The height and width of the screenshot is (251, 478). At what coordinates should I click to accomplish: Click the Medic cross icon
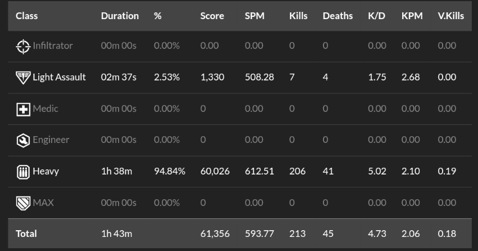click(23, 109)
